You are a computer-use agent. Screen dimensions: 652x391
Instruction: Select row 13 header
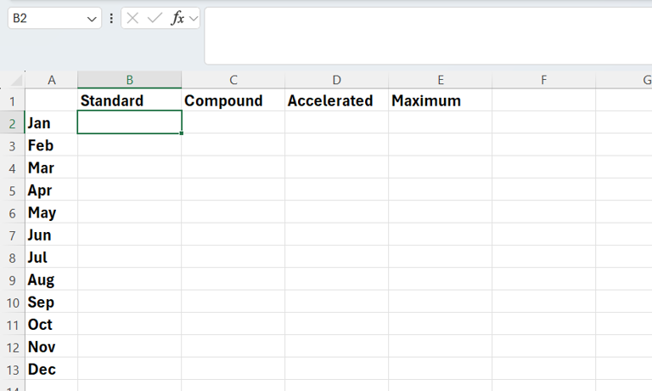point(13,370)
